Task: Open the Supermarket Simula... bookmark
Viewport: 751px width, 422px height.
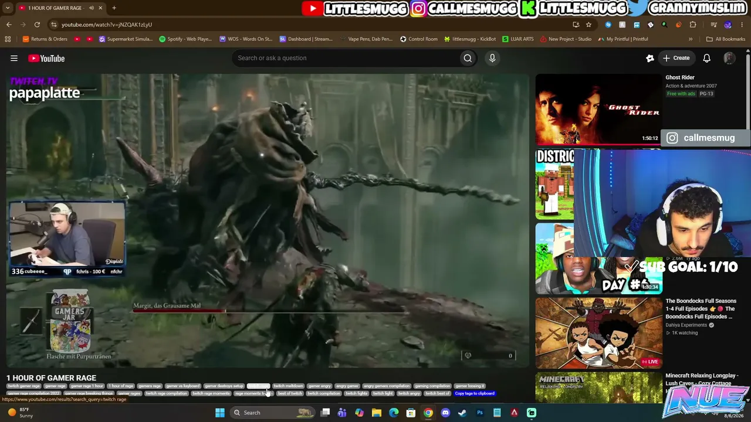Action: (126, 39)
